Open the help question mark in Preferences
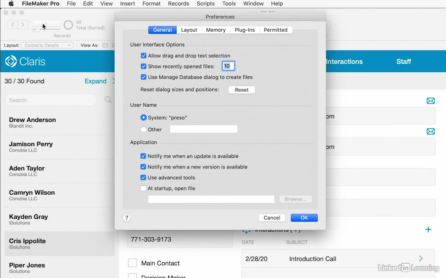This screenshot has height=278, width=446. [126, 218]
